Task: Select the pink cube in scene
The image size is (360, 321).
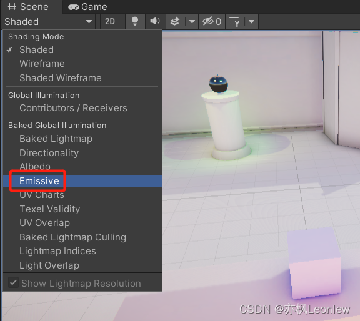Action: pyautogui.click(x=314, y=263)
